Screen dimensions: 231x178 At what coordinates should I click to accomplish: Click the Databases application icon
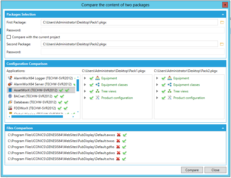coord(10,102)
